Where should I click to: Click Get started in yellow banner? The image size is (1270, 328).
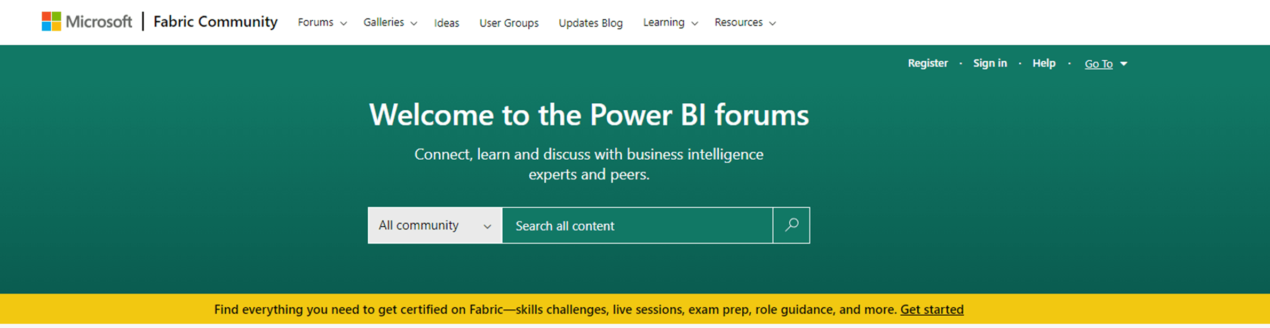coord(932,309)
